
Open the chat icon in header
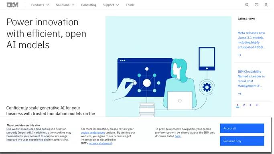pyautogui.click(x=256, y=5)
